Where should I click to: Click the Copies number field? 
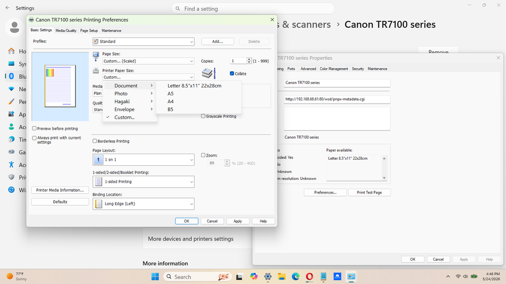click(x=239, y=61)
